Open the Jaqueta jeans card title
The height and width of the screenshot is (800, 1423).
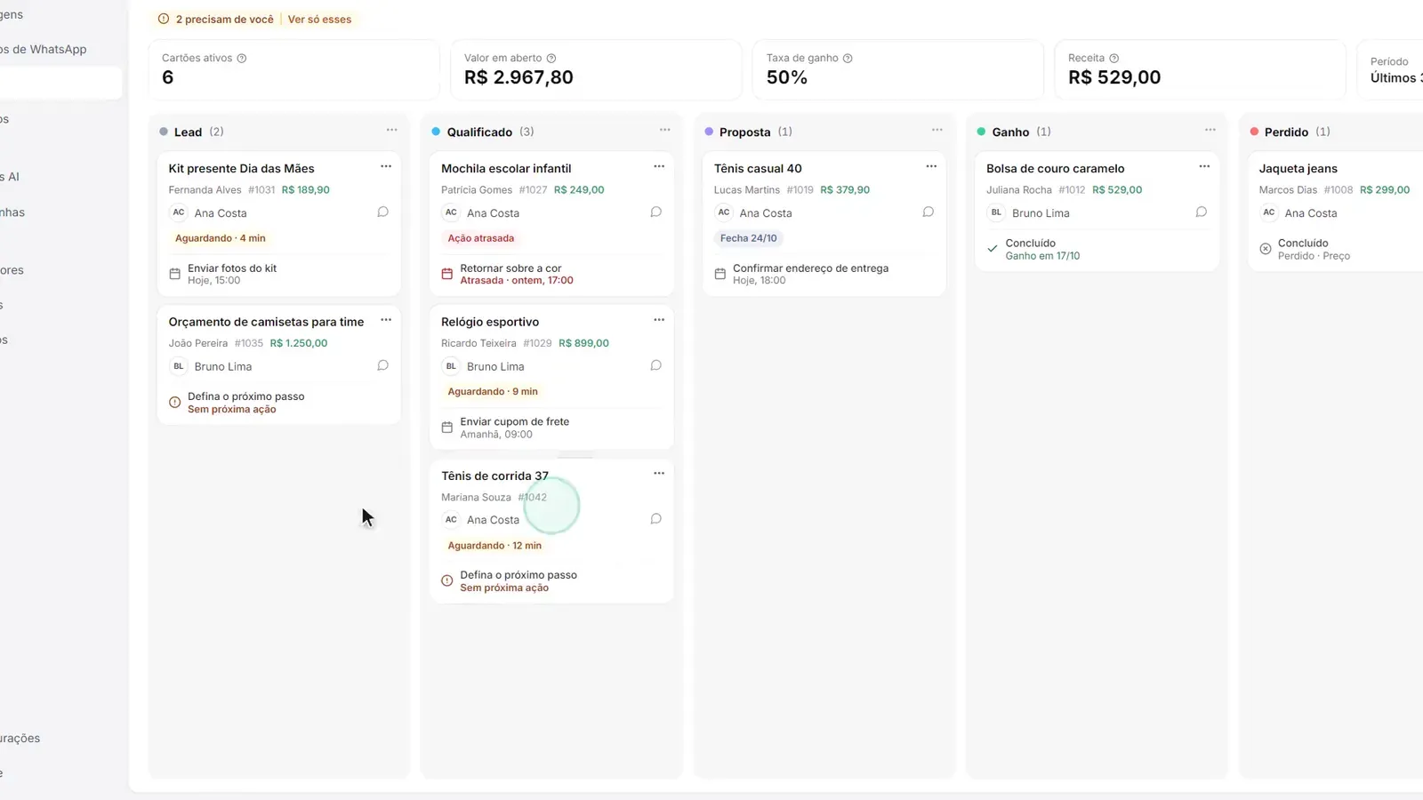1298,169
